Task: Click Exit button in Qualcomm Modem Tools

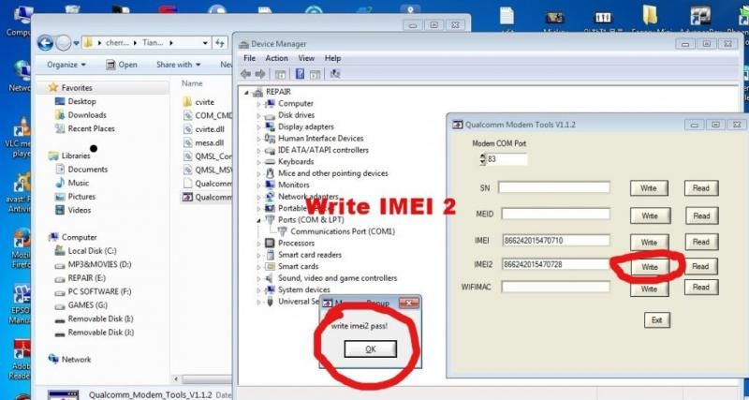Action: (x=657, y=320)
